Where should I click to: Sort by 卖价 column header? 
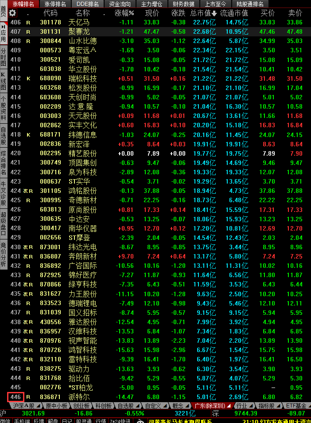pyautogui.click(x=295, y=13)
